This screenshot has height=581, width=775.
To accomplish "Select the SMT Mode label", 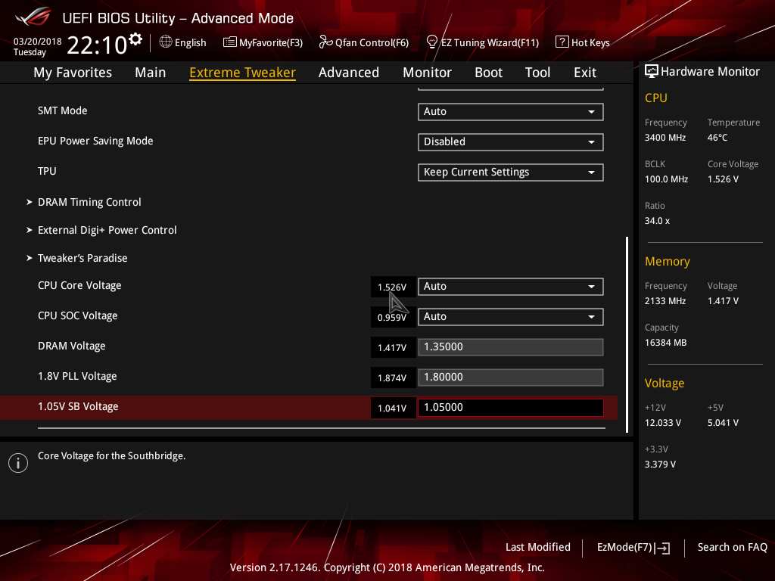I will (62, 110).
